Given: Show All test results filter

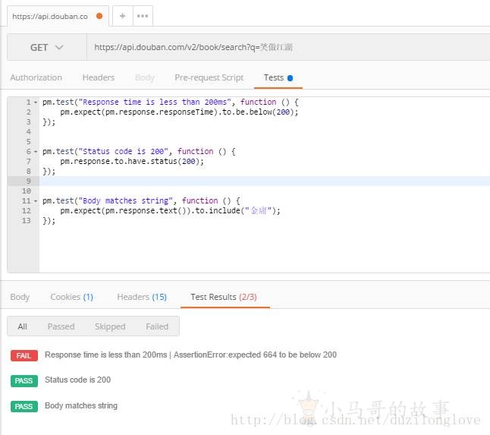Looking at the screenshot, I should coord(23,326).
